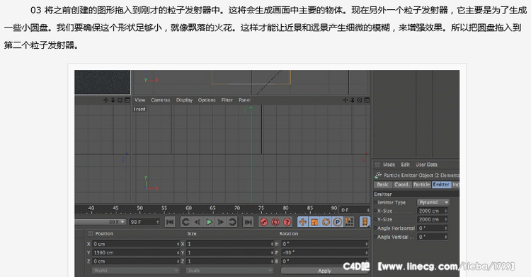Click the red question mark keyframe selection icon

coord(287,222)
